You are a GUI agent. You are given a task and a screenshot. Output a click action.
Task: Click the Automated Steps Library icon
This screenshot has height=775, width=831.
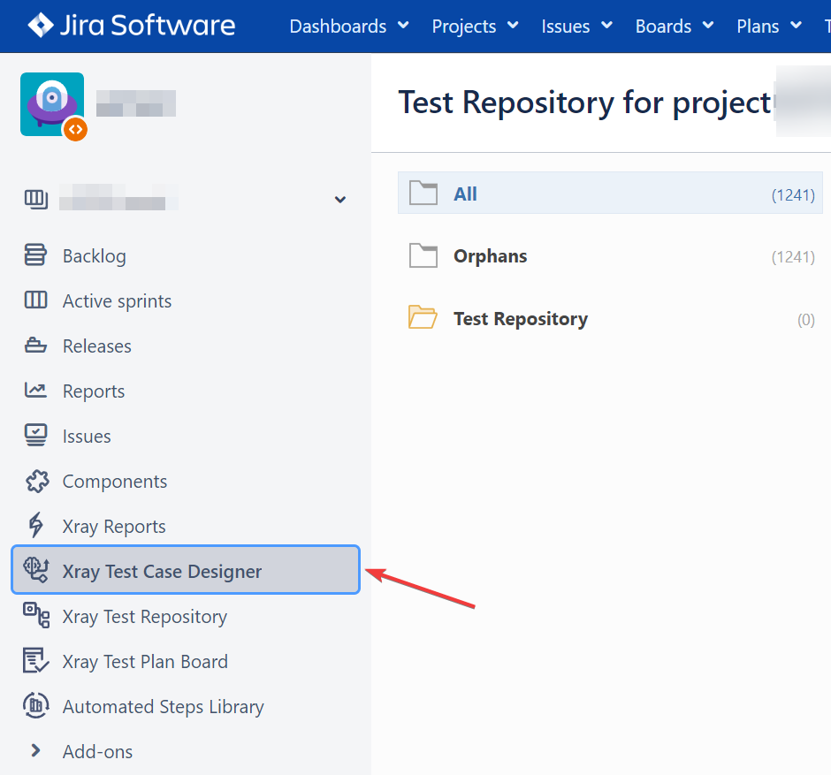tap(36, 705)
